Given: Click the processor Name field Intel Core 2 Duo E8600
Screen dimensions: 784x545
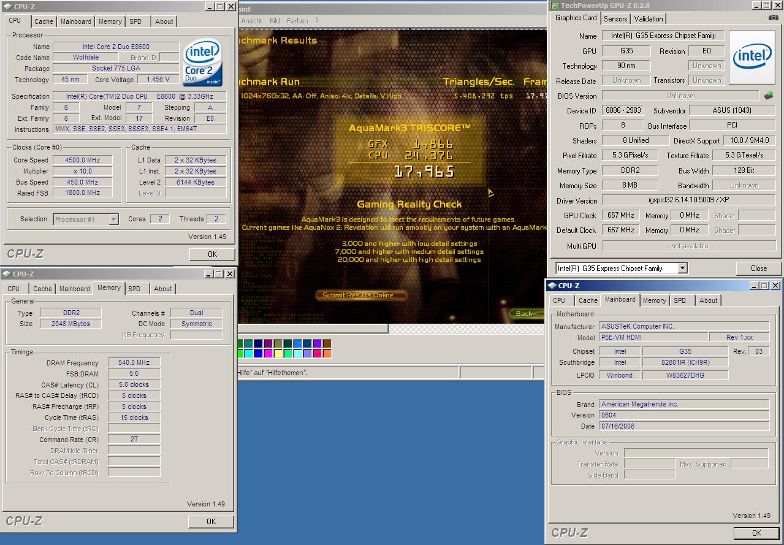Looking at the screenshot, I should [x=116, y=47].
